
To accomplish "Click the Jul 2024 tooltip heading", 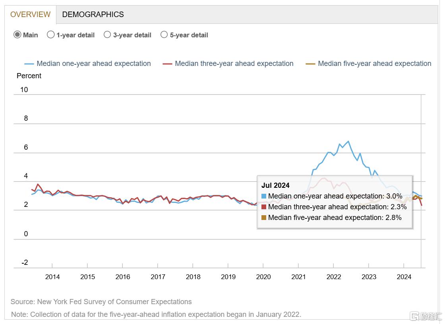I will (275, 185).
